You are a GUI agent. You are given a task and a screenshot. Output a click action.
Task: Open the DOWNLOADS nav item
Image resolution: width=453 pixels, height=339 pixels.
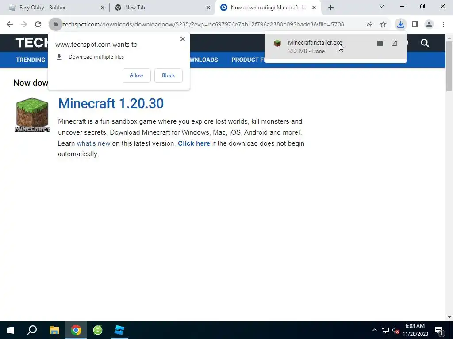click(x=204, y=60)
